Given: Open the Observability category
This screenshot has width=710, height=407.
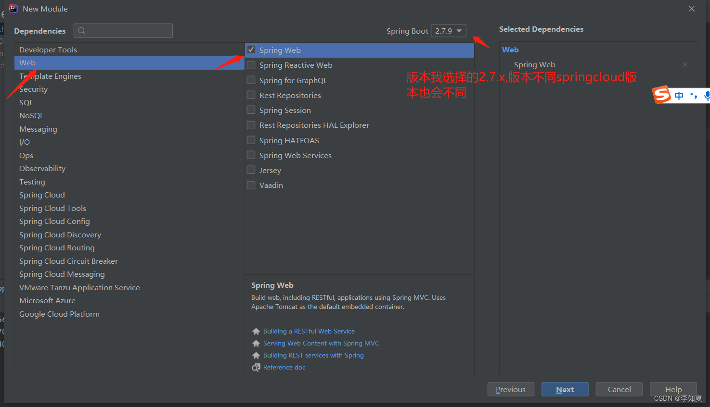Looking at the screenshot, I should coord(129,169).
